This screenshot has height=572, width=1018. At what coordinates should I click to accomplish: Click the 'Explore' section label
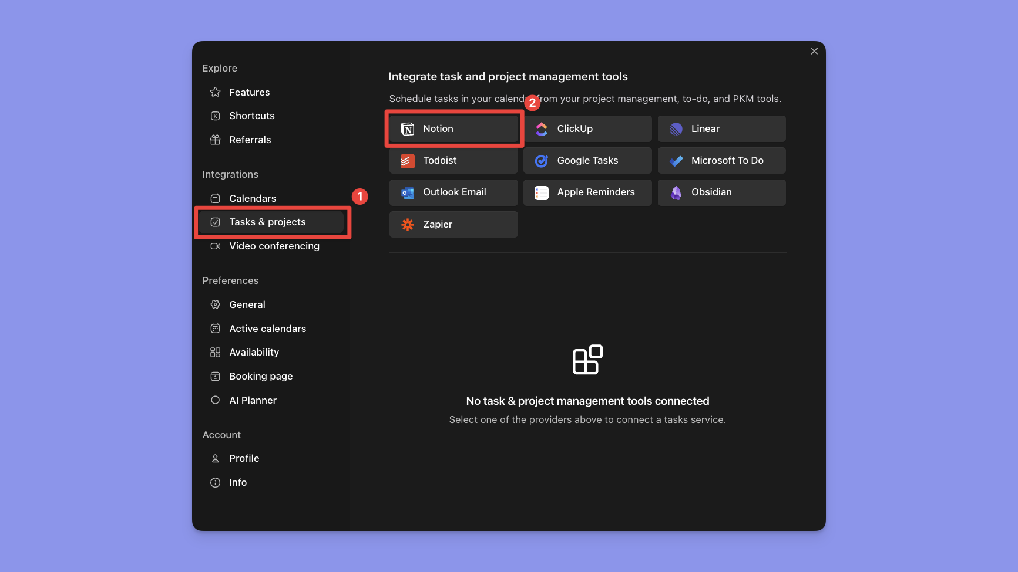[220, 69]
